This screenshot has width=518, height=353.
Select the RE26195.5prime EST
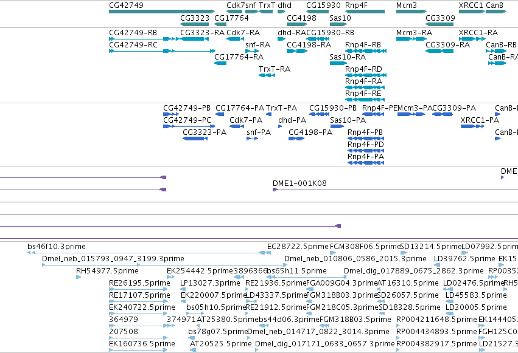[138, 290]
